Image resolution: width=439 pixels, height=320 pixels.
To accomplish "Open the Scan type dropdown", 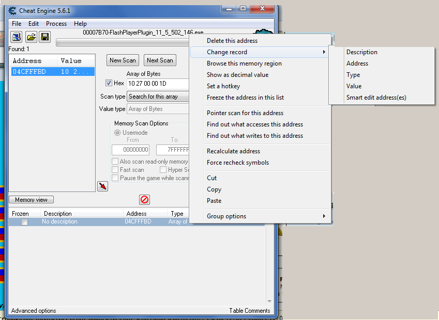I will coord(158,97).
